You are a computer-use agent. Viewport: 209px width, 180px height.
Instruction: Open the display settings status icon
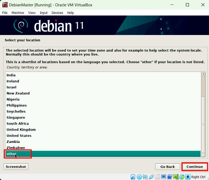(x=164, y=177)
